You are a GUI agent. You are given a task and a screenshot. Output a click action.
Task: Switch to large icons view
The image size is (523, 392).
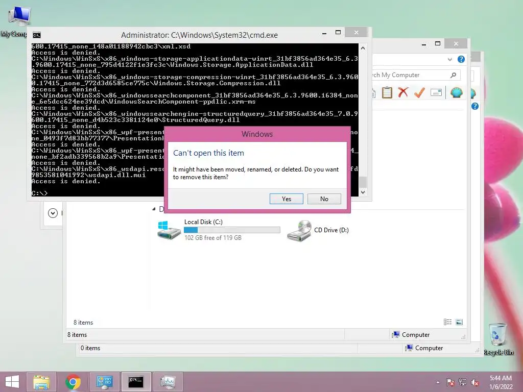coord(459,322)
